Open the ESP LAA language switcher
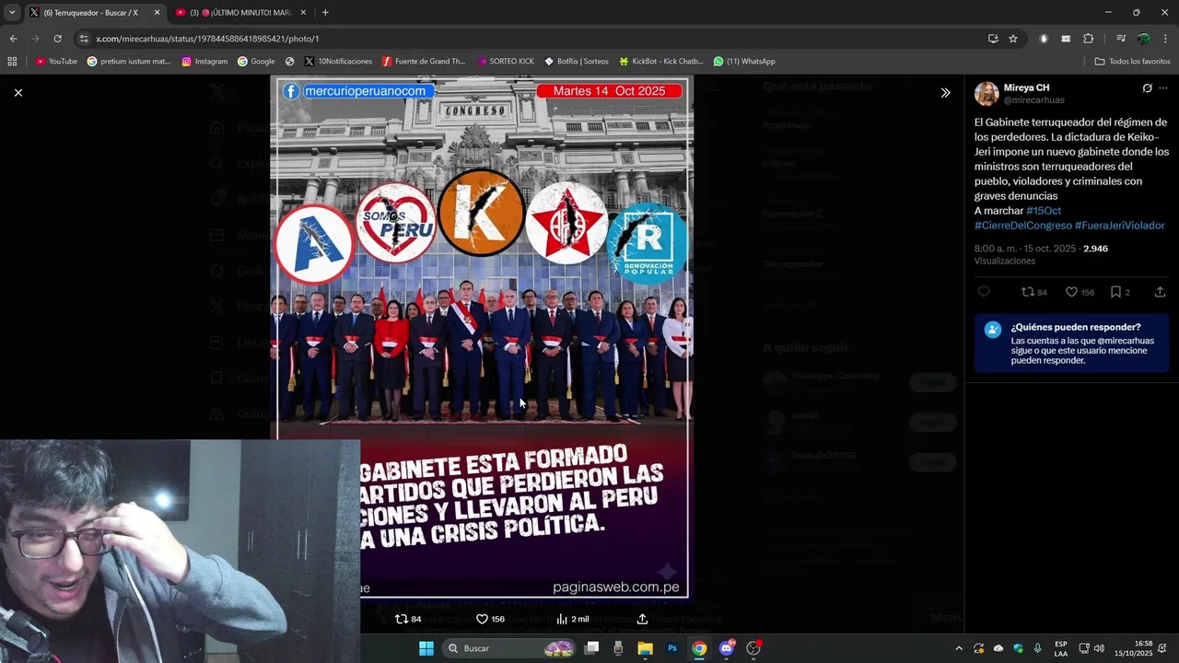The width and height of the screenshot is (1179, 663). pyautogui.click(x=1061, y=648)
